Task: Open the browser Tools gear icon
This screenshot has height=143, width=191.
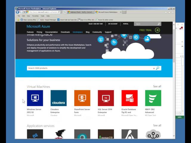Action: click(x=172, y=12)
